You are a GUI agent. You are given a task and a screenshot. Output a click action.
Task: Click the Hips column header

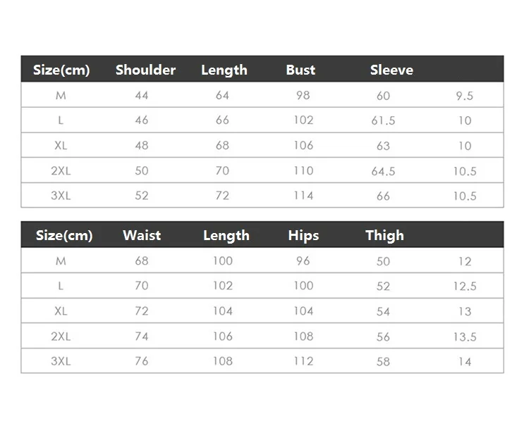click(303, 235)
